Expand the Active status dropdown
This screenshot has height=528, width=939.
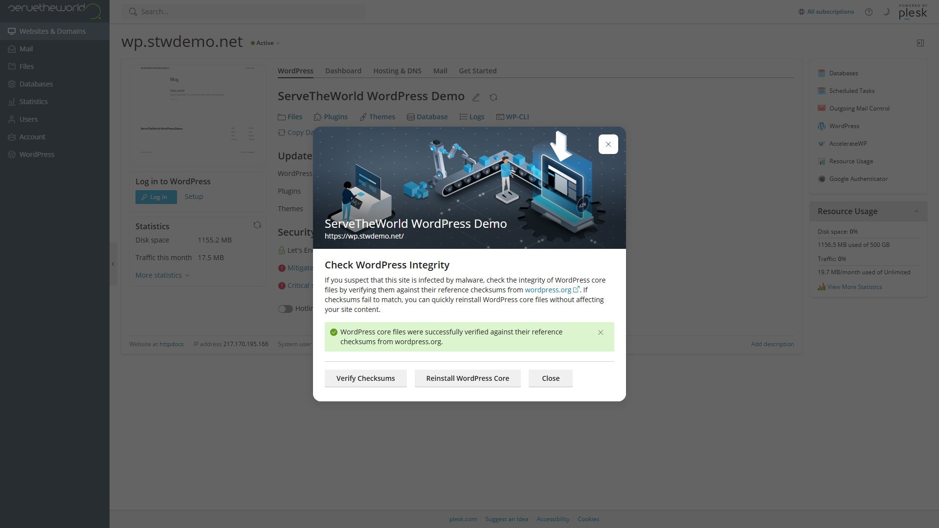coord(266,43)
